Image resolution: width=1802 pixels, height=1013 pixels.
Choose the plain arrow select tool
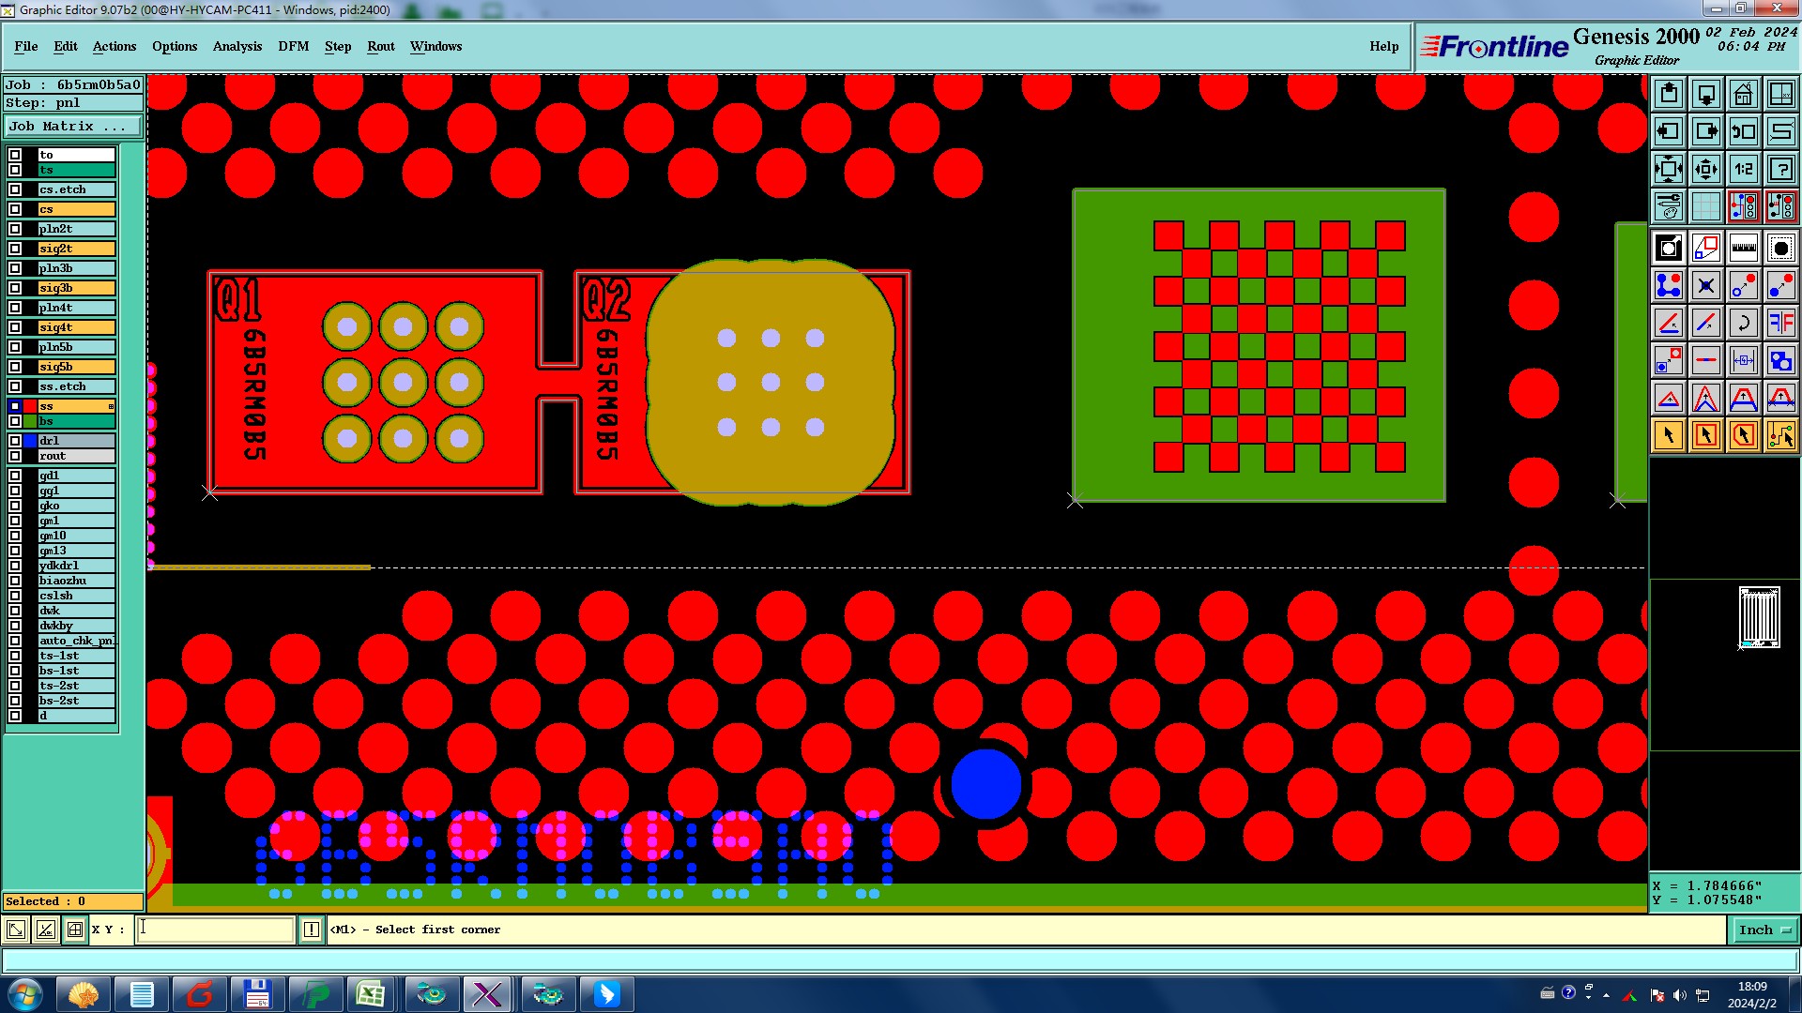pos(1669,435)
